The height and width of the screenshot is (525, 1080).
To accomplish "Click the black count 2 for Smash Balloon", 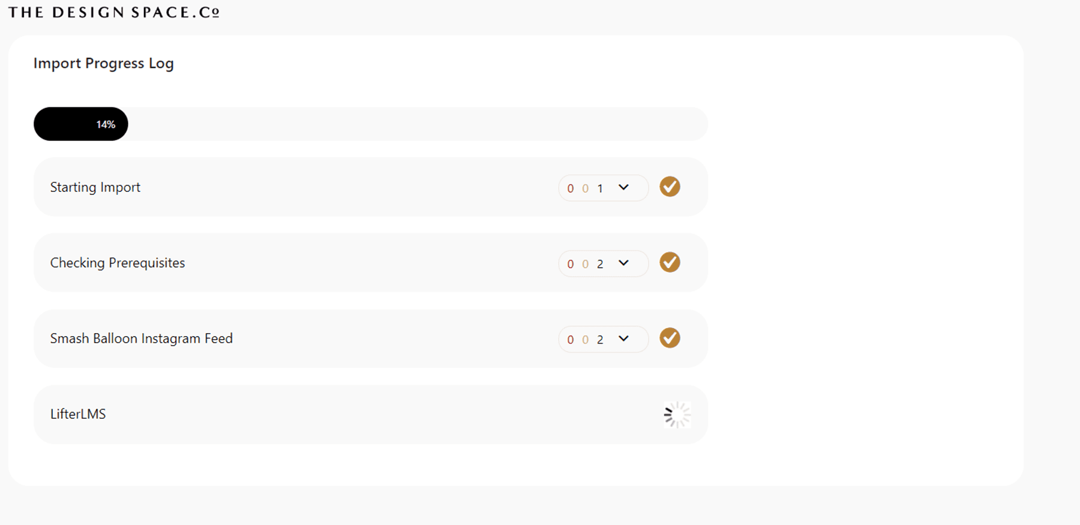I will point(600,340).
